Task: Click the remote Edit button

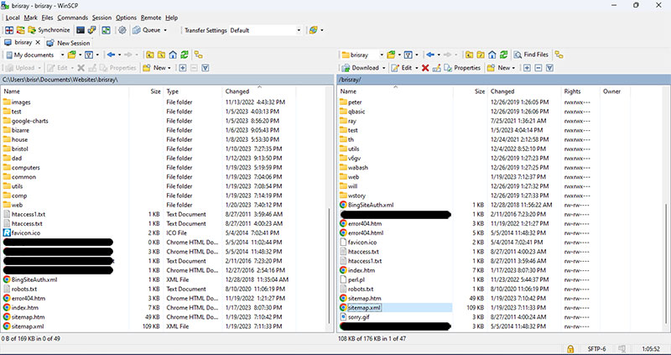Action: point(402,68)
